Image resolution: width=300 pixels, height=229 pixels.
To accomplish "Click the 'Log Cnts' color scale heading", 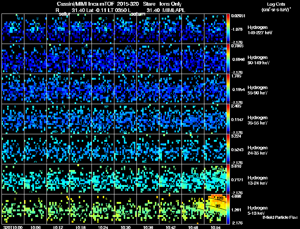I will point(276,4).
